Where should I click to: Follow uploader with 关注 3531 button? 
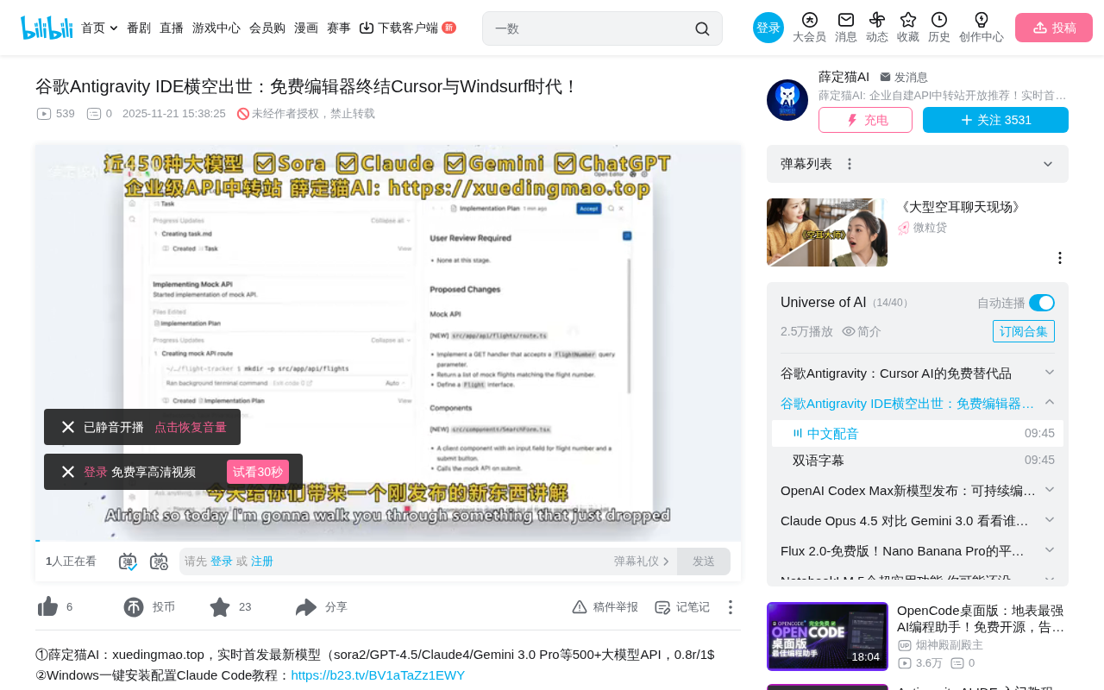point(995,120)
